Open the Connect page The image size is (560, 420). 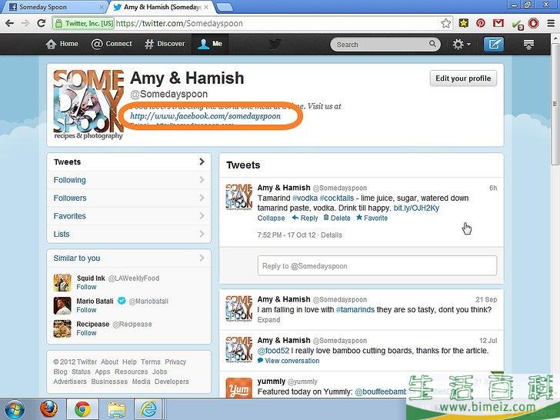[x=112, y=44]
